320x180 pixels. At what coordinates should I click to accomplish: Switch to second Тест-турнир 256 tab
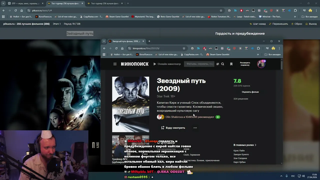(105, 3)
